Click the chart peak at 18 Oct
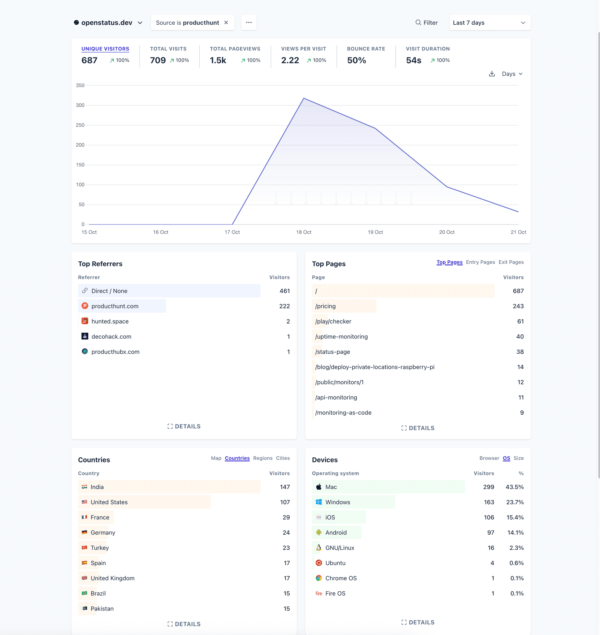This screenshot has height=635, width=600. 303,98
